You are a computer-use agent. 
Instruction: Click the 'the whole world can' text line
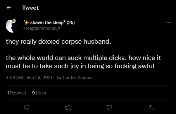point(83,58)
